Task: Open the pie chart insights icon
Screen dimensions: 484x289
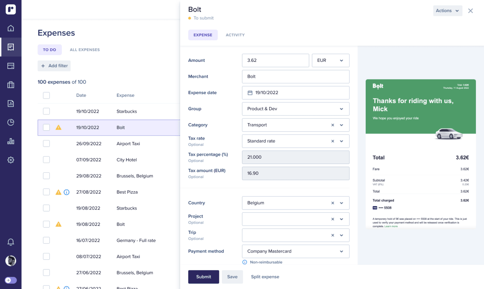Action: [x=11, y=122]
